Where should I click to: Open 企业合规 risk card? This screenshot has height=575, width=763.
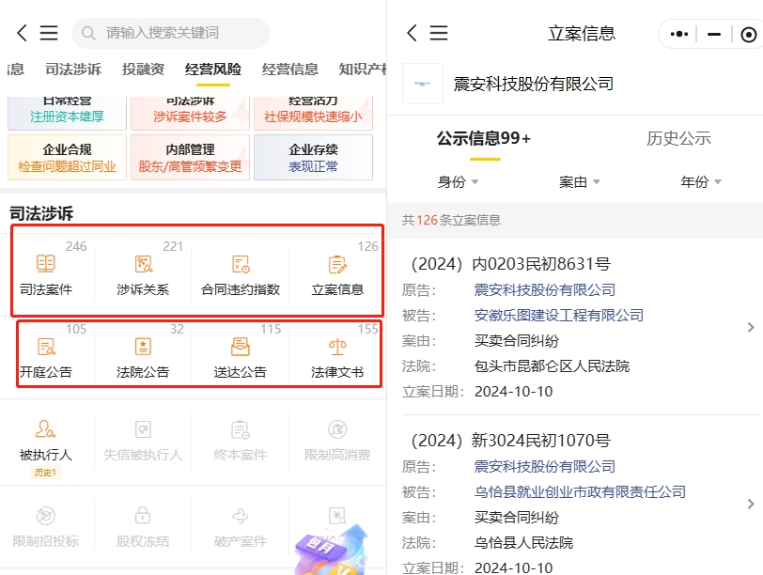point(67,158)
